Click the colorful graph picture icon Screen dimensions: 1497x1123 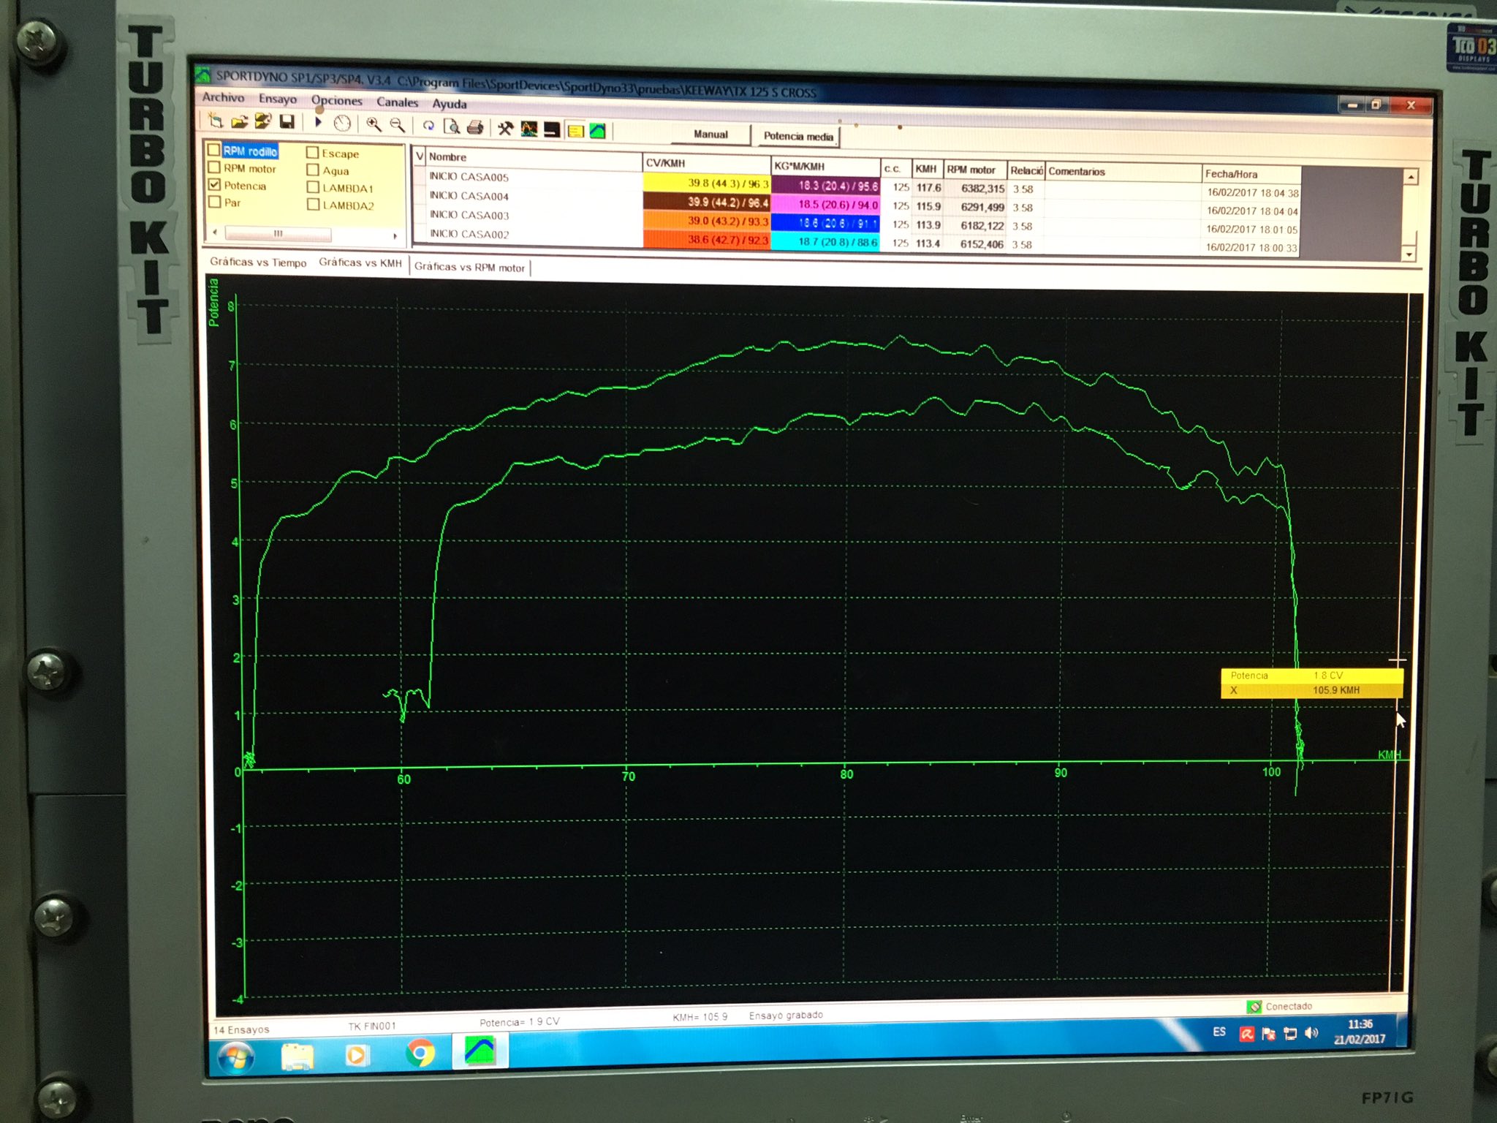tap(528, 129)
